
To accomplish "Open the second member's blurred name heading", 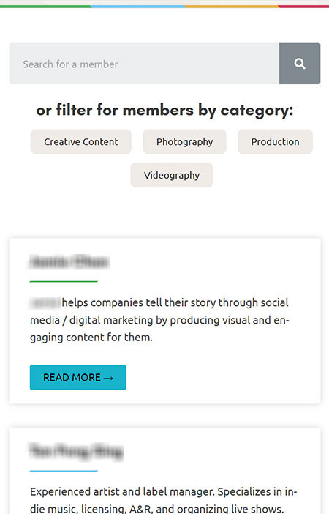I will [x=76, y=451].
